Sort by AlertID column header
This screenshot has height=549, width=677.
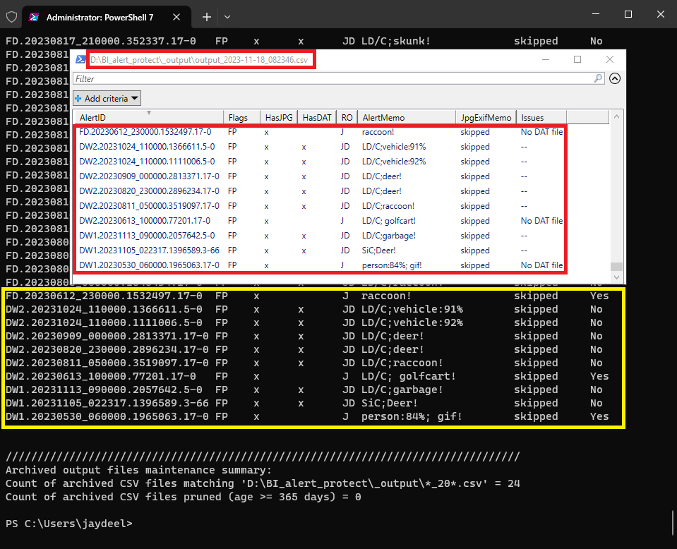[148, 117]
